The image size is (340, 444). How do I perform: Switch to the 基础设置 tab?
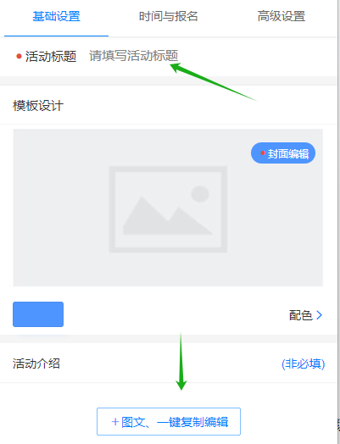56,16
